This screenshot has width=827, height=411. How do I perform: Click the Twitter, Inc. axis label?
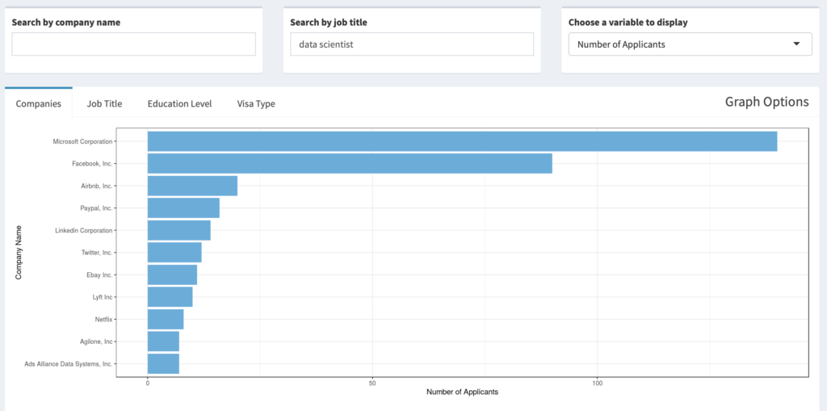pos(97,253)
